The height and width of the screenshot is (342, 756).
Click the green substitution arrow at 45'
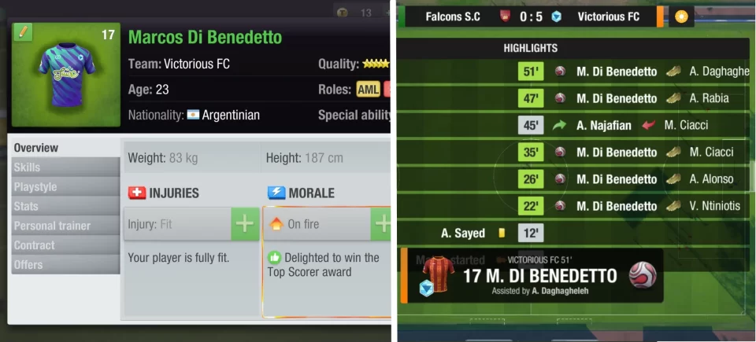tap(559, 125)
